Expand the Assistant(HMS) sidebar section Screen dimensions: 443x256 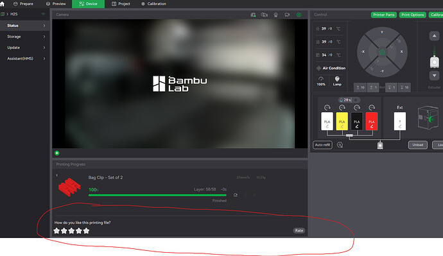coord(25,58)
